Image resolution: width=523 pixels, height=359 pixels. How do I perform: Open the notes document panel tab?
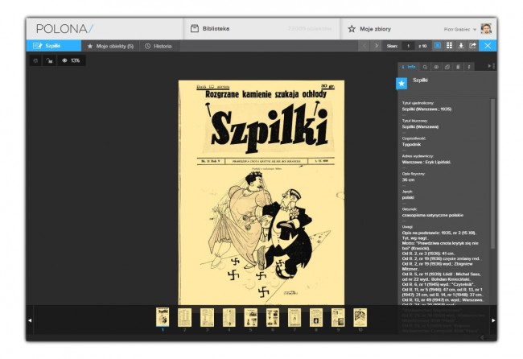coord(458,67)
